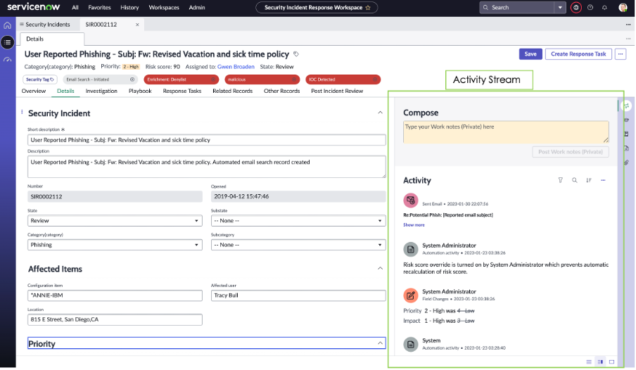Screen dimensions: 636x370
Task: Remove the malicious tag
Action: coord(294,79)
